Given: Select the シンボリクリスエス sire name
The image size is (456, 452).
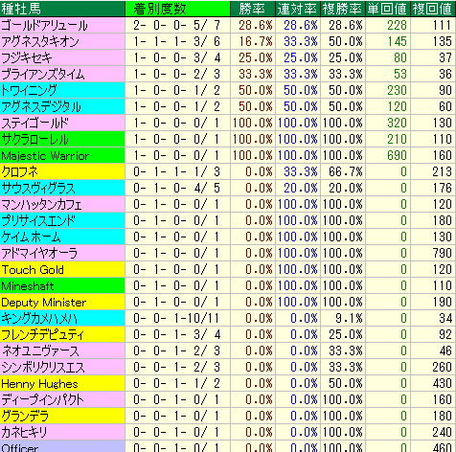Looking at the screenshot, I should 43,367.
